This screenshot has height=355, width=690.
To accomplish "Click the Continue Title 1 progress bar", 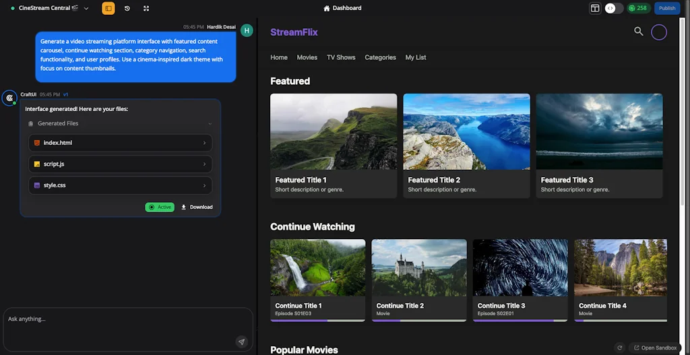I will click(317, 321).
